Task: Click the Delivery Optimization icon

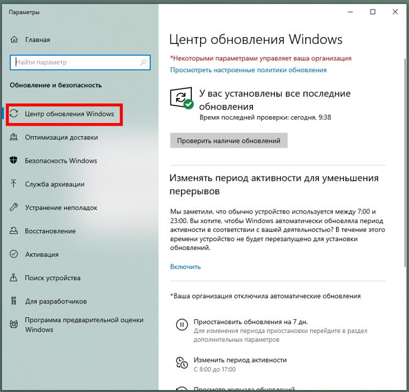Action: pyautogui.click(x=14, y=137)
